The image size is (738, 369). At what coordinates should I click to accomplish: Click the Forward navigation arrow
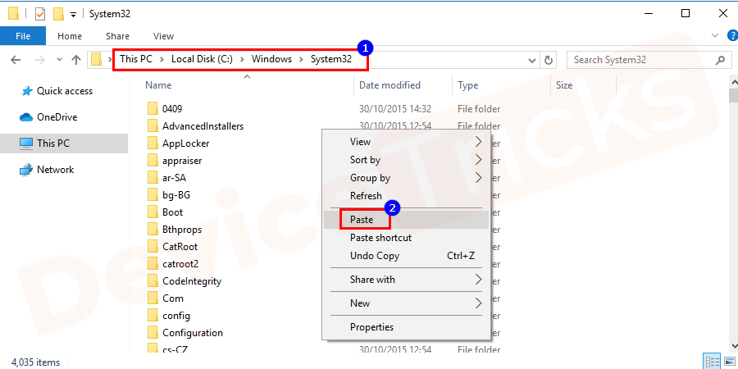click(x=40, y=60)
